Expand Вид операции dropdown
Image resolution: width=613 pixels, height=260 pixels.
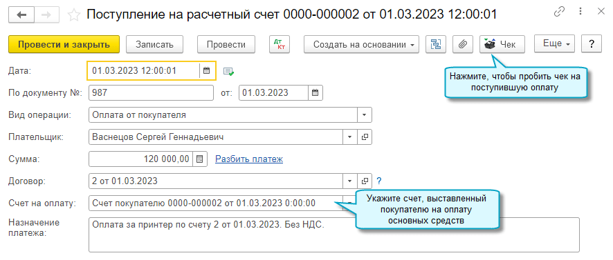(x=365, y=115)
